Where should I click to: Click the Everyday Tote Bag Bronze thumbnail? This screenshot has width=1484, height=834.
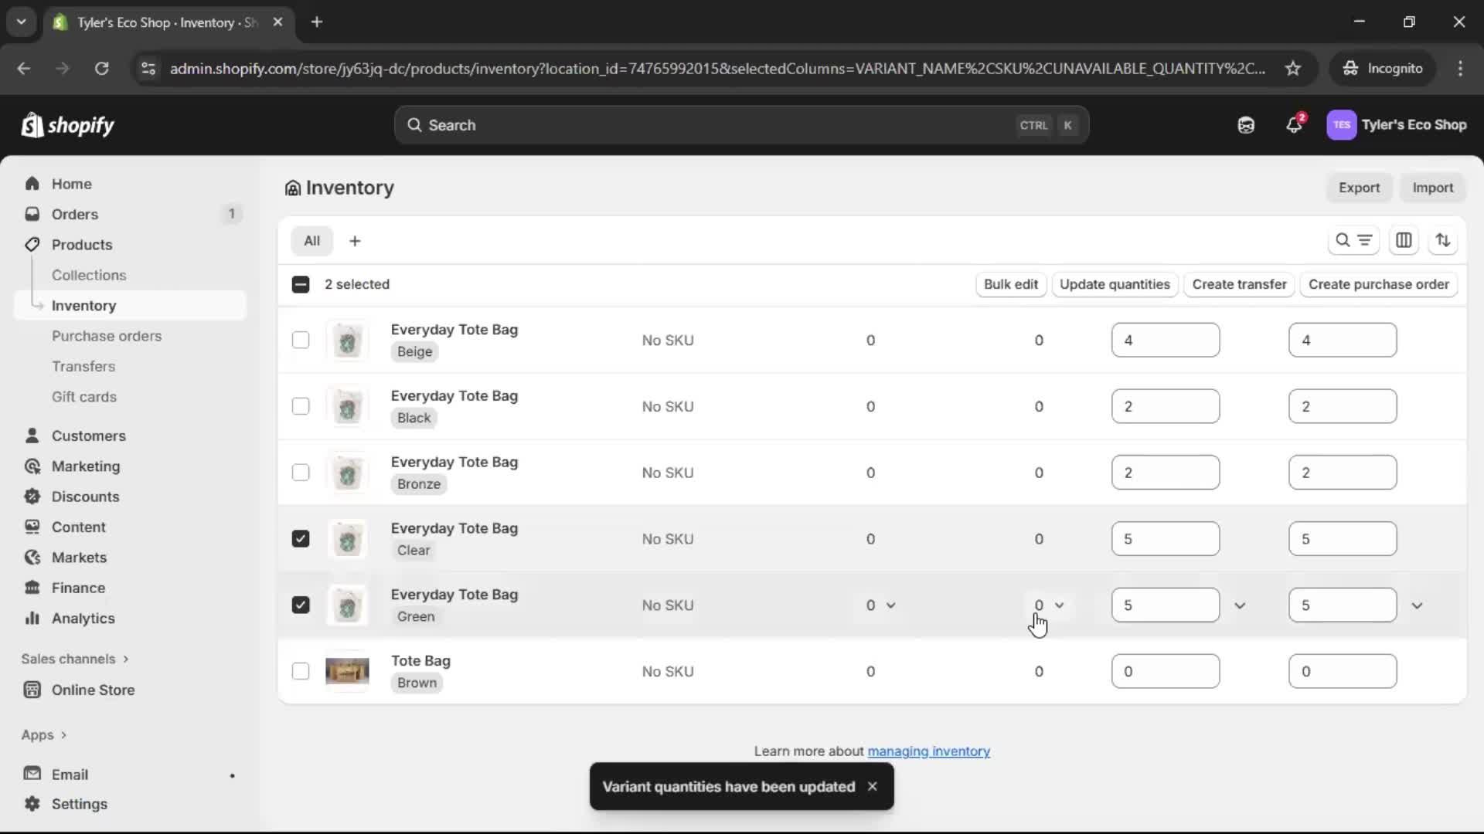(349, 473)
